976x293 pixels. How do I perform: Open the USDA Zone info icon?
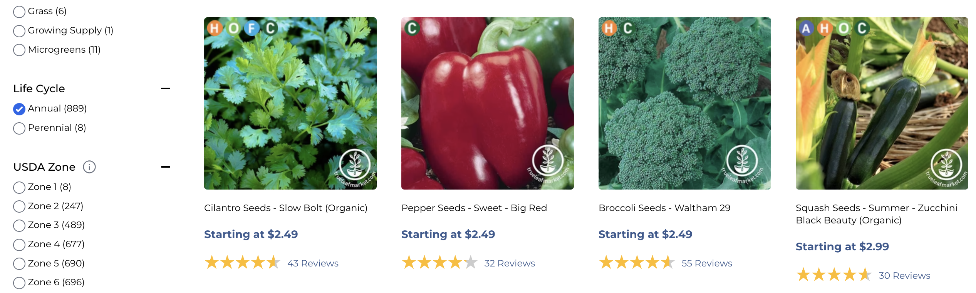coord(89,167)
